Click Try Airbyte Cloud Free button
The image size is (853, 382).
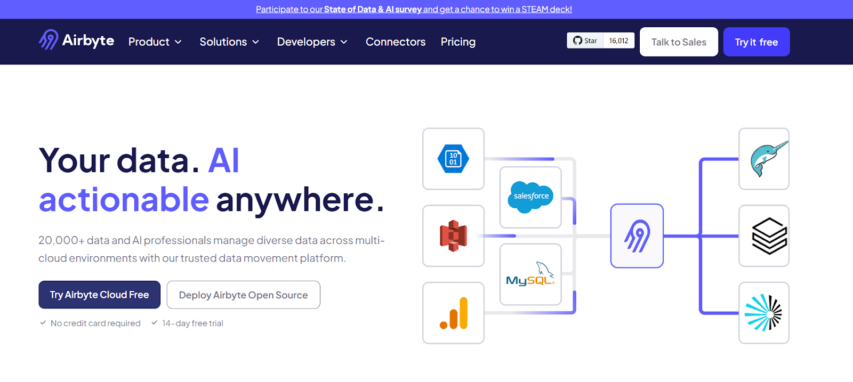coord(99,295)
